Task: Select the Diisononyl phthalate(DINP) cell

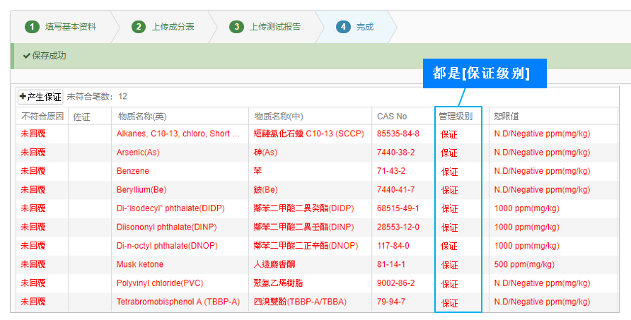Action: [167, 227]
